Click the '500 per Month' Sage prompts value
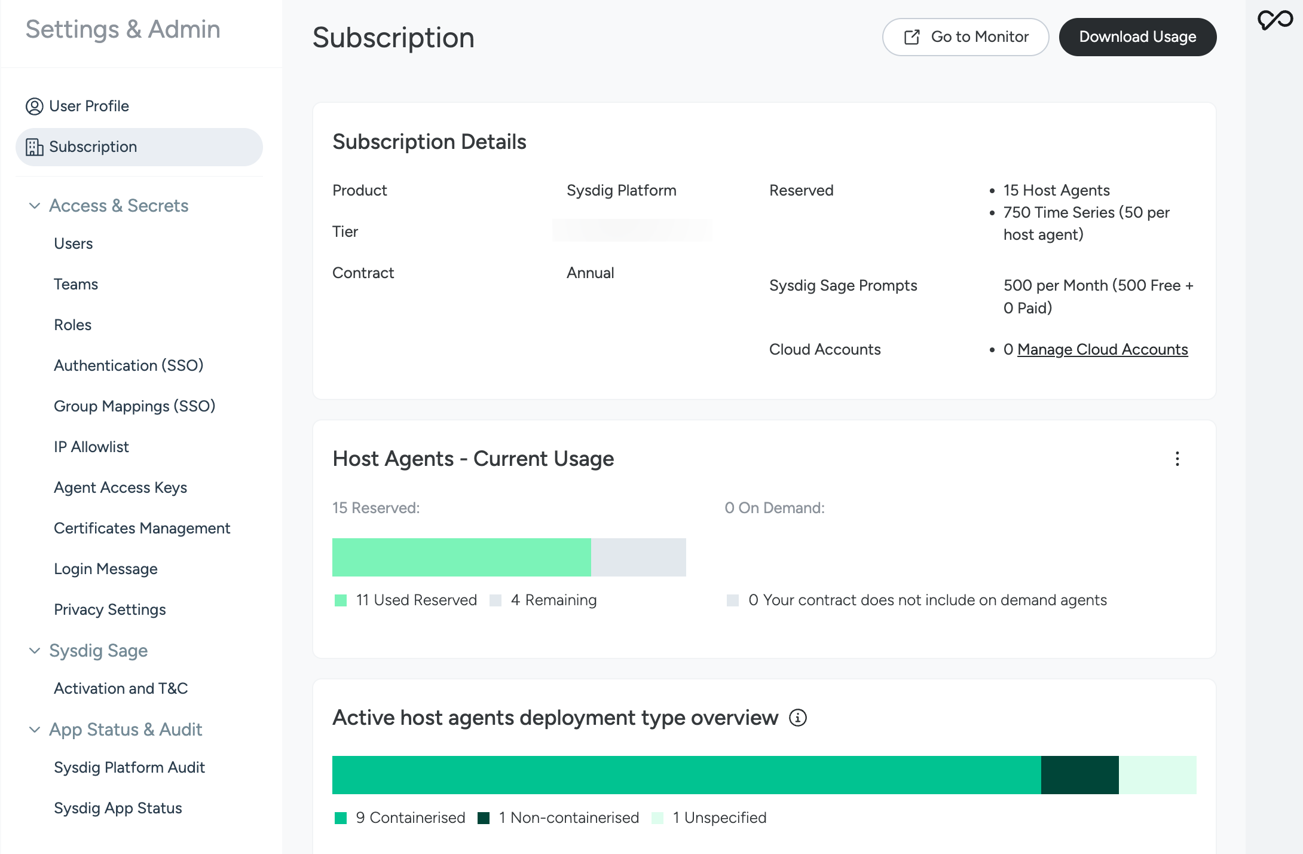1303x854 pixels. coord(1099,297)
